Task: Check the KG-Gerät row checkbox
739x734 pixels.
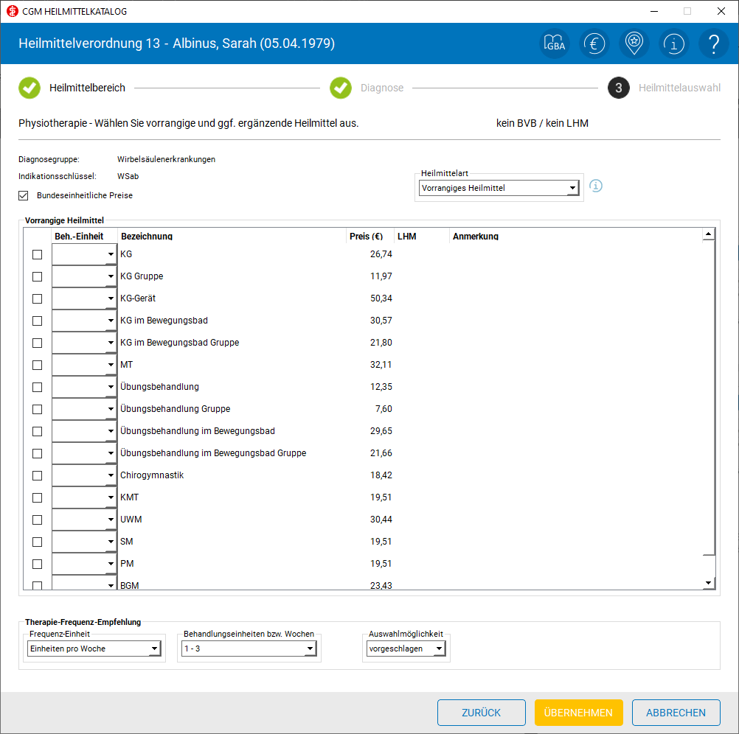Action: (37, 298)
